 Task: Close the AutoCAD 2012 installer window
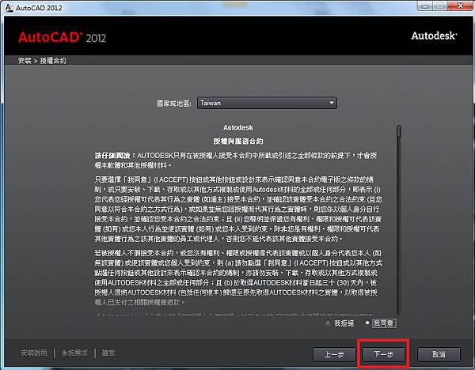tap(461, 6)
